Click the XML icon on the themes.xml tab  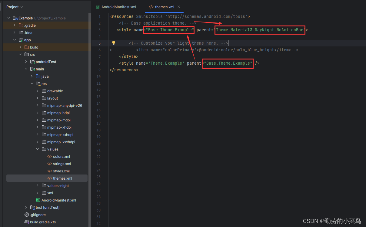[151, 6]
